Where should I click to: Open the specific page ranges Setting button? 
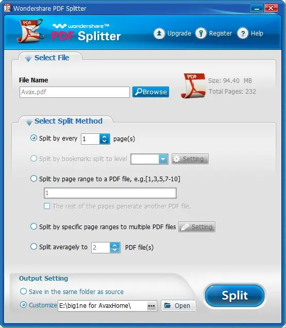197,227
